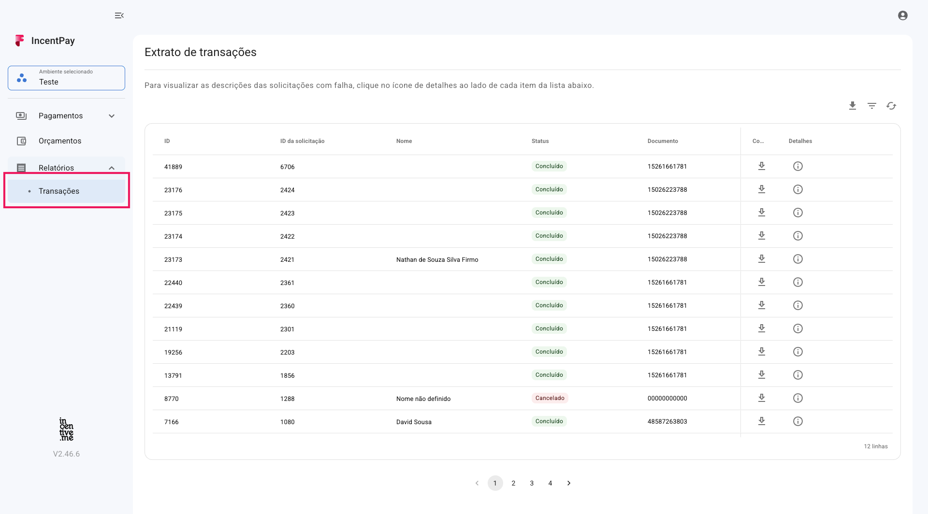928x514 pixels.
Task: Go to previous page arrow
Action: 477,483
